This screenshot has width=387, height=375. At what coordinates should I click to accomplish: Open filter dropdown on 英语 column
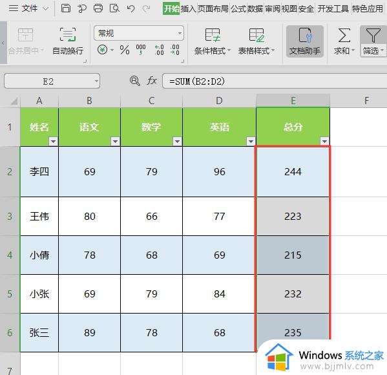[x=251, y=142]
